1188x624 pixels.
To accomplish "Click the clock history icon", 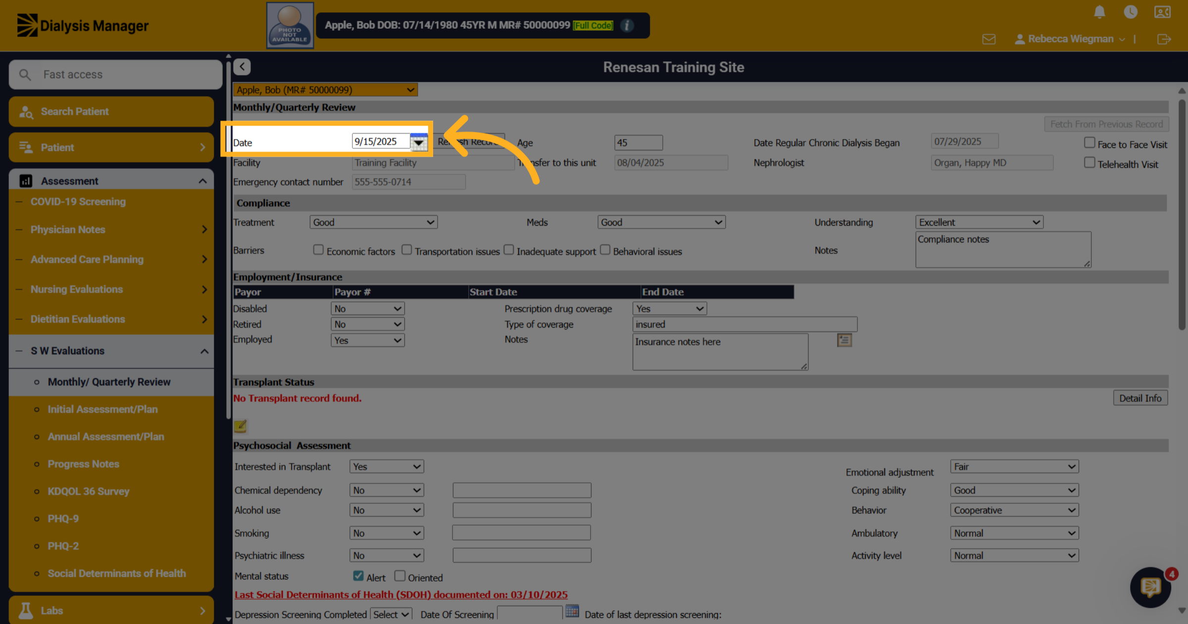I will (x=1131, y=12).
